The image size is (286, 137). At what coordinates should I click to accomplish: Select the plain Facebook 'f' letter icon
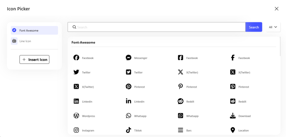pyautogui.click(x=233, y=58)
